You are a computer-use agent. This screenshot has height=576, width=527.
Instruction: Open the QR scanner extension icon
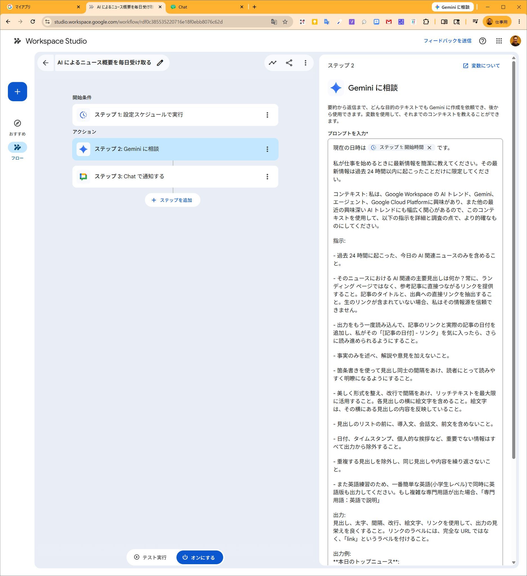click(302, 22)
